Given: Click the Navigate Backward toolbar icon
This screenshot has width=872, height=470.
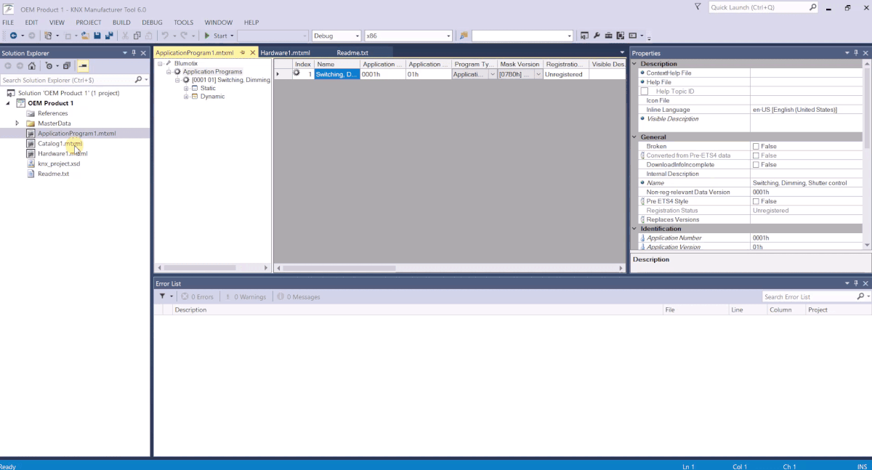Looking at the screenshot, I should click(14, 36).
